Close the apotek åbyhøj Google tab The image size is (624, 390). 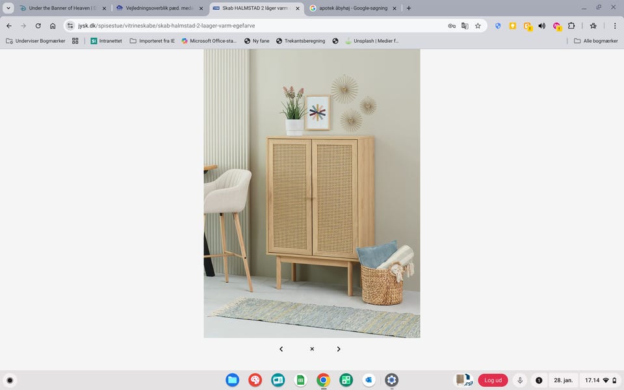[x=395, y=8]
